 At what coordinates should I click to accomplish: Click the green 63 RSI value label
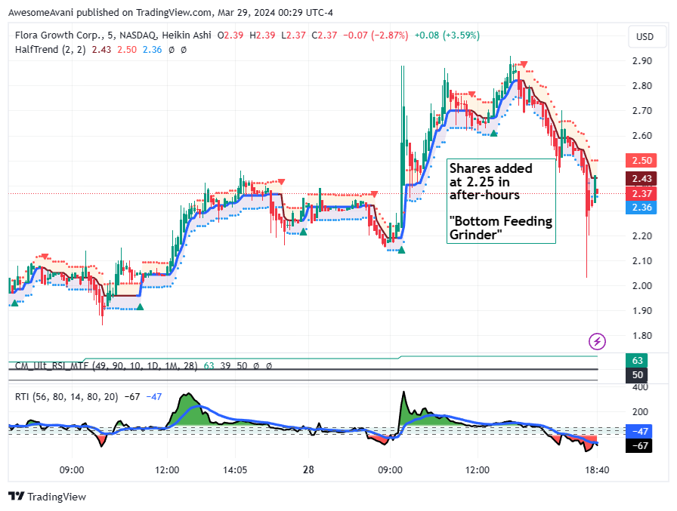pyautogui.click(x=637, y=361)
